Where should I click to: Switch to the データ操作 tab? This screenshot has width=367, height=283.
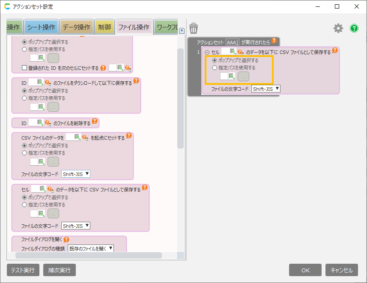tap(76, 27)
